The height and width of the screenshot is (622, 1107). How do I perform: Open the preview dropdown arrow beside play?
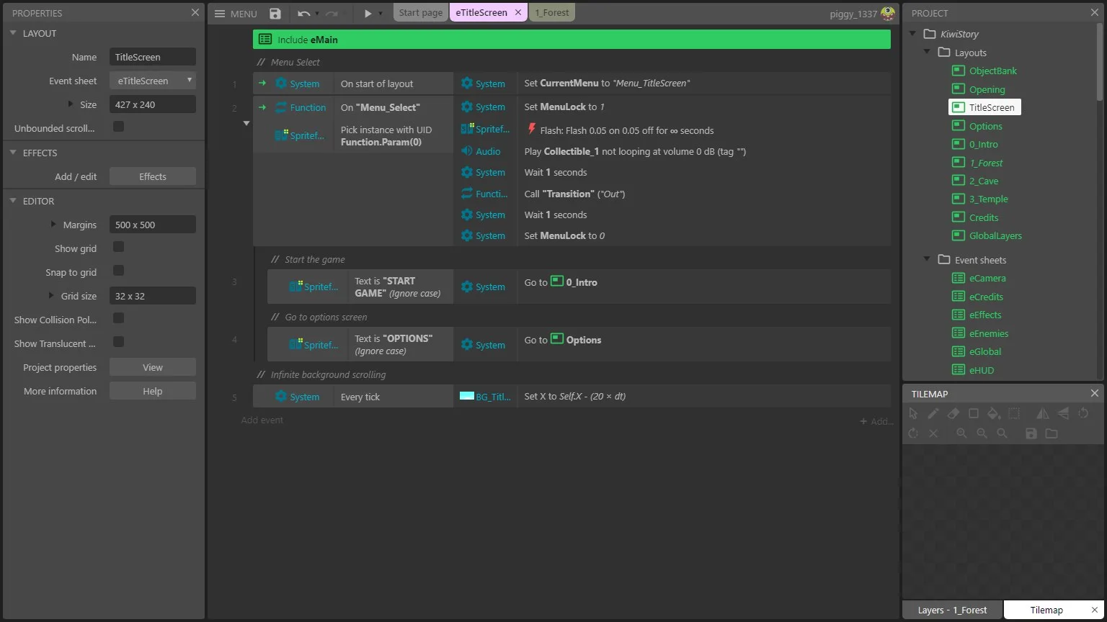click(381, 14)
